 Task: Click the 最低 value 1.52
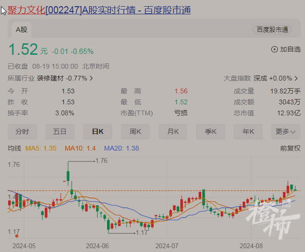[181, 102]
